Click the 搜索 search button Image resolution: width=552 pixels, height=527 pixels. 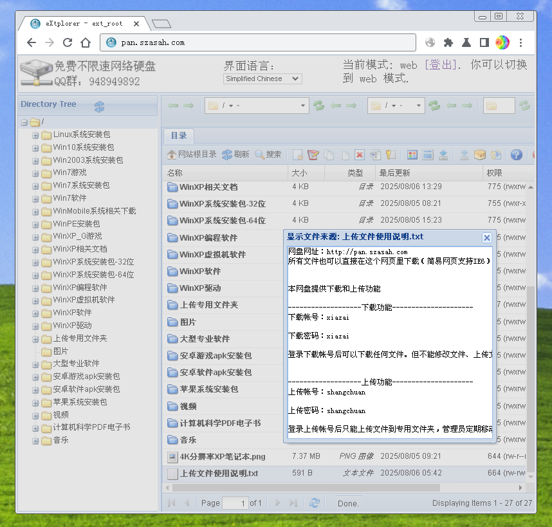(268, 154)
